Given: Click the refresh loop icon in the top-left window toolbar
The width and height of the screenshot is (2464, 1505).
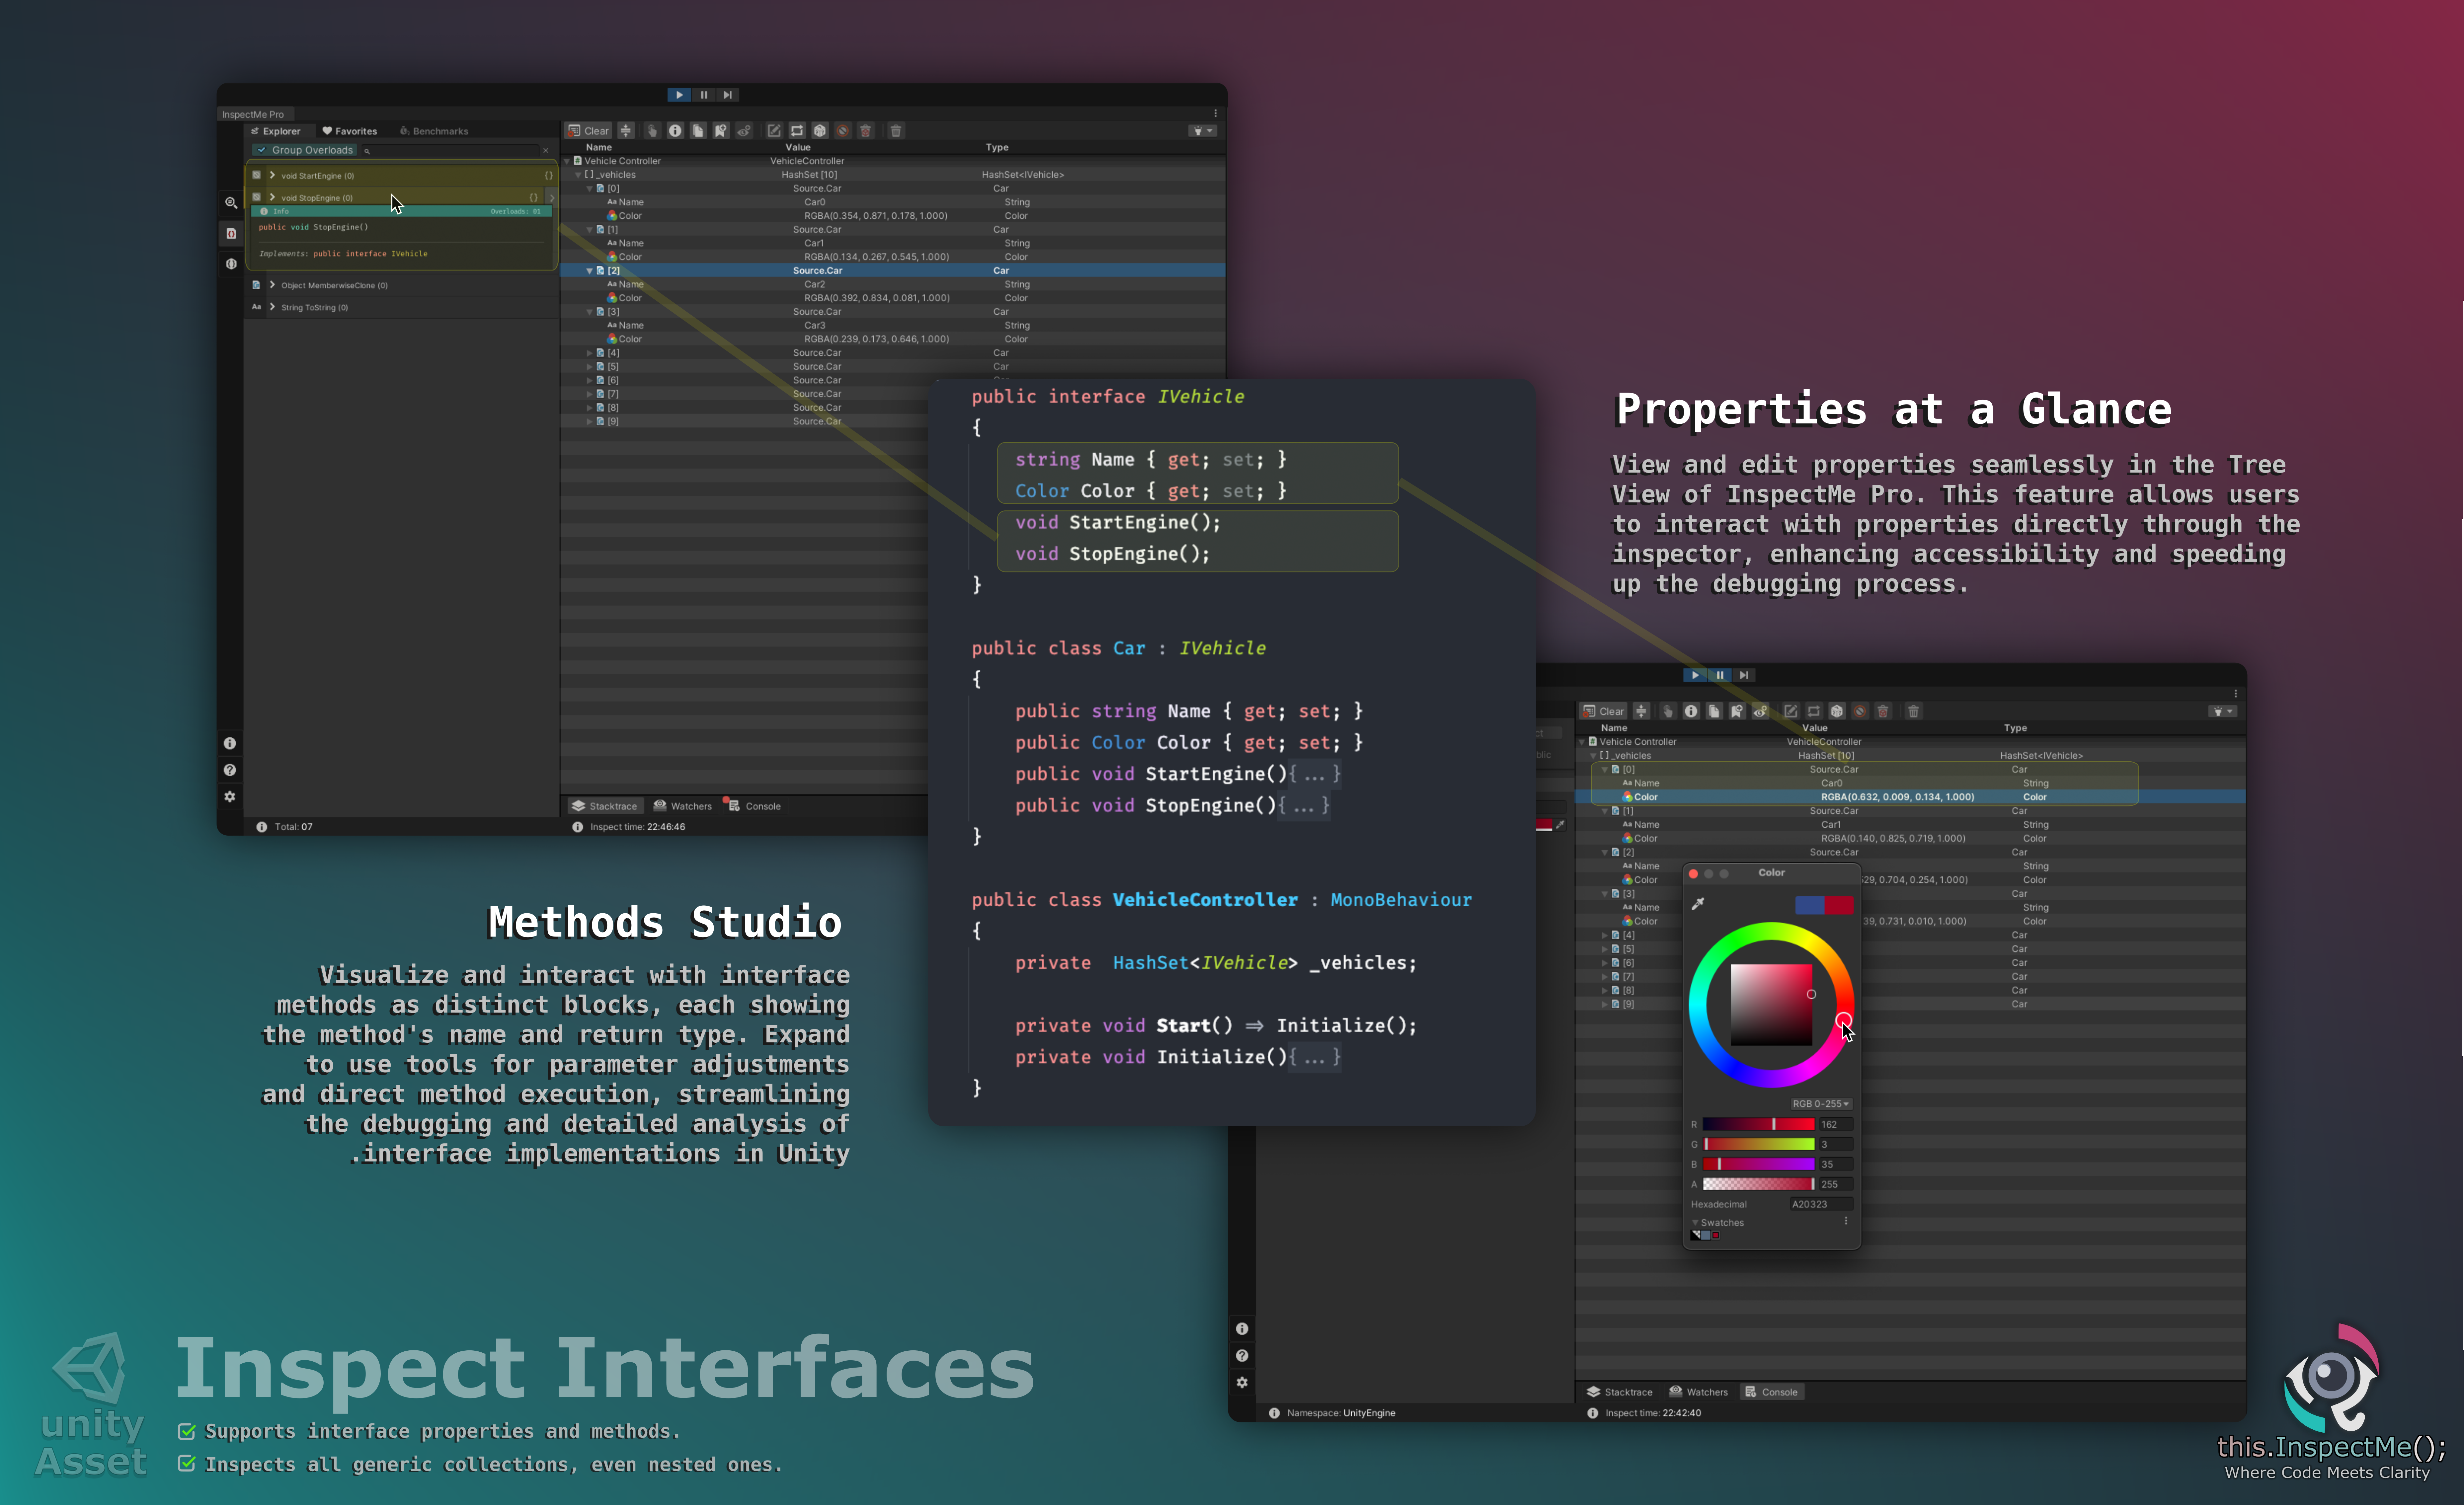Looking at the screenshot, I should [797, 131].
